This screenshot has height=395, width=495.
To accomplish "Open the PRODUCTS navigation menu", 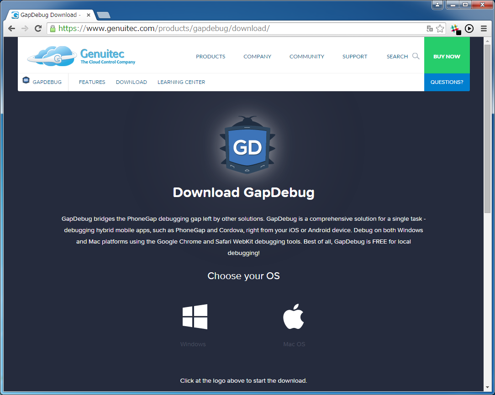I will tap(211, 57).
